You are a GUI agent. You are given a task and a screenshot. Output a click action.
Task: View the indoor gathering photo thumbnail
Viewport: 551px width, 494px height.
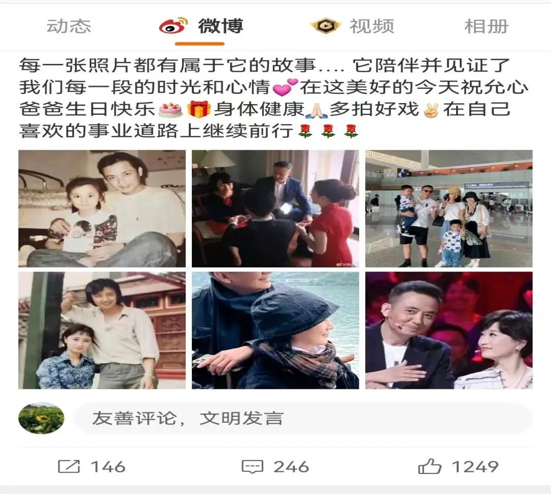pyautogui.click(x=275, y=209)
